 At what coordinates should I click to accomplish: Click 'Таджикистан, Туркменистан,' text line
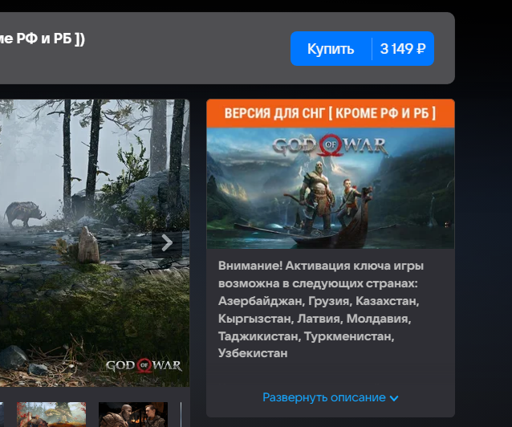click(x=307, y=336)
